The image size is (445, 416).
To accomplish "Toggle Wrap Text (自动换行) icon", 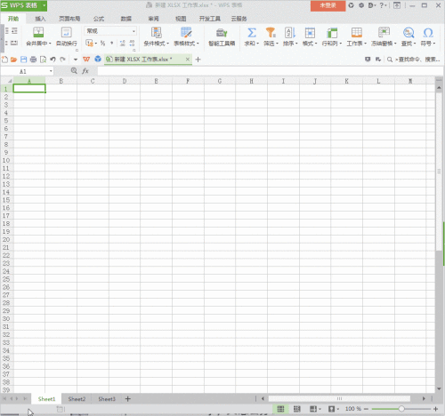I will click(67, 32).
